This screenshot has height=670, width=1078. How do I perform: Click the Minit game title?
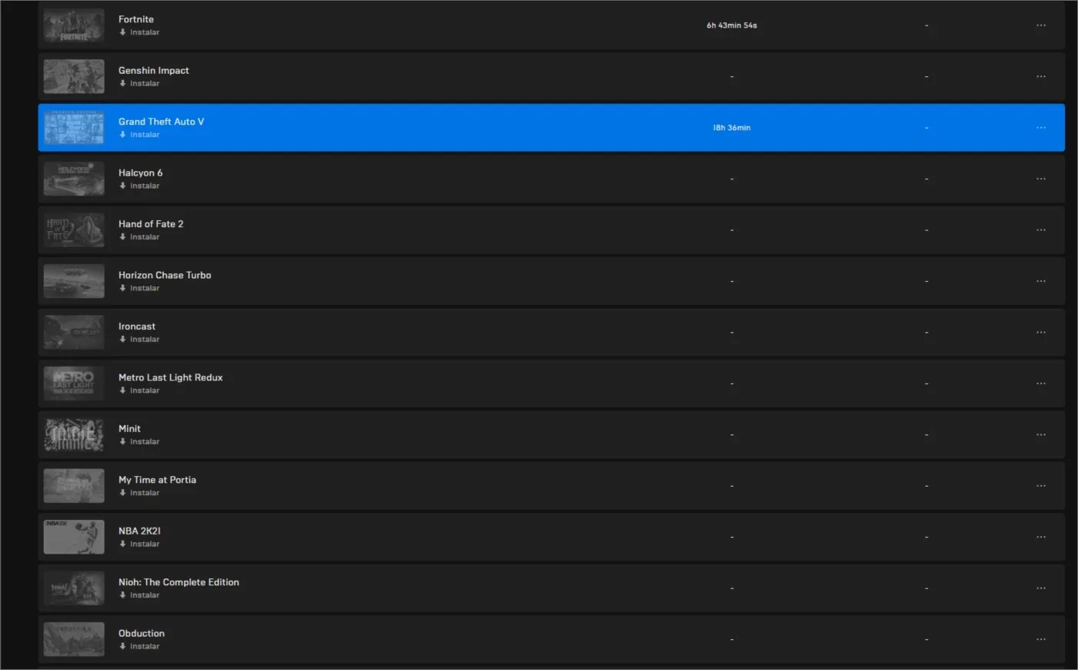[129, 429]
